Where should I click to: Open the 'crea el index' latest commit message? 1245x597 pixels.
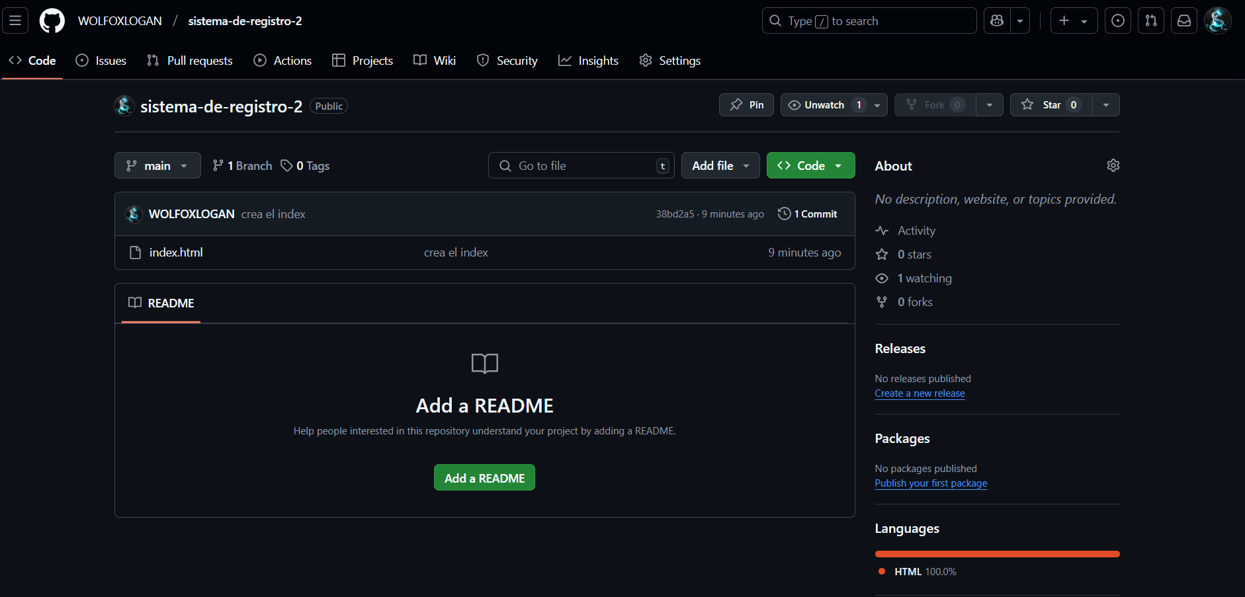point(273,214)
